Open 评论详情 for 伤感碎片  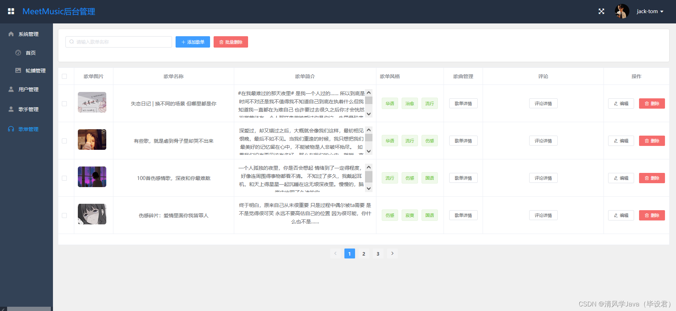(543, 215)
